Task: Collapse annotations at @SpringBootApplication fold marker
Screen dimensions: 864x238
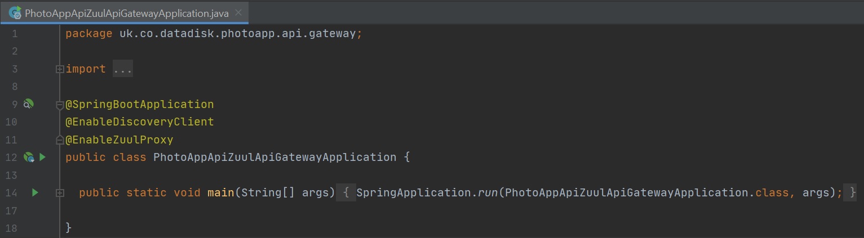Action: click(x=59, y=105)
